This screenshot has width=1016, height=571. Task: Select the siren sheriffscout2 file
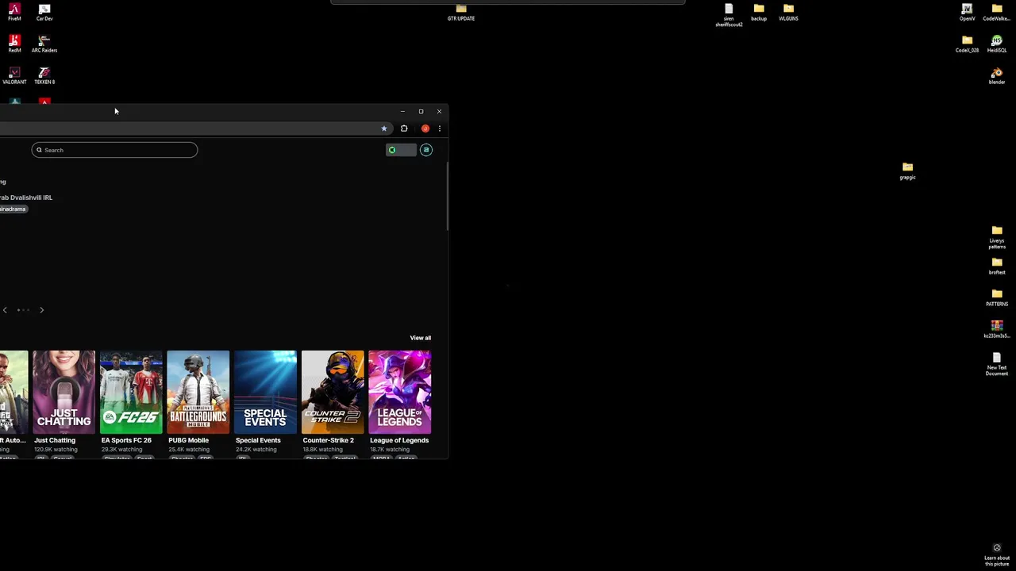click(729, 15)
